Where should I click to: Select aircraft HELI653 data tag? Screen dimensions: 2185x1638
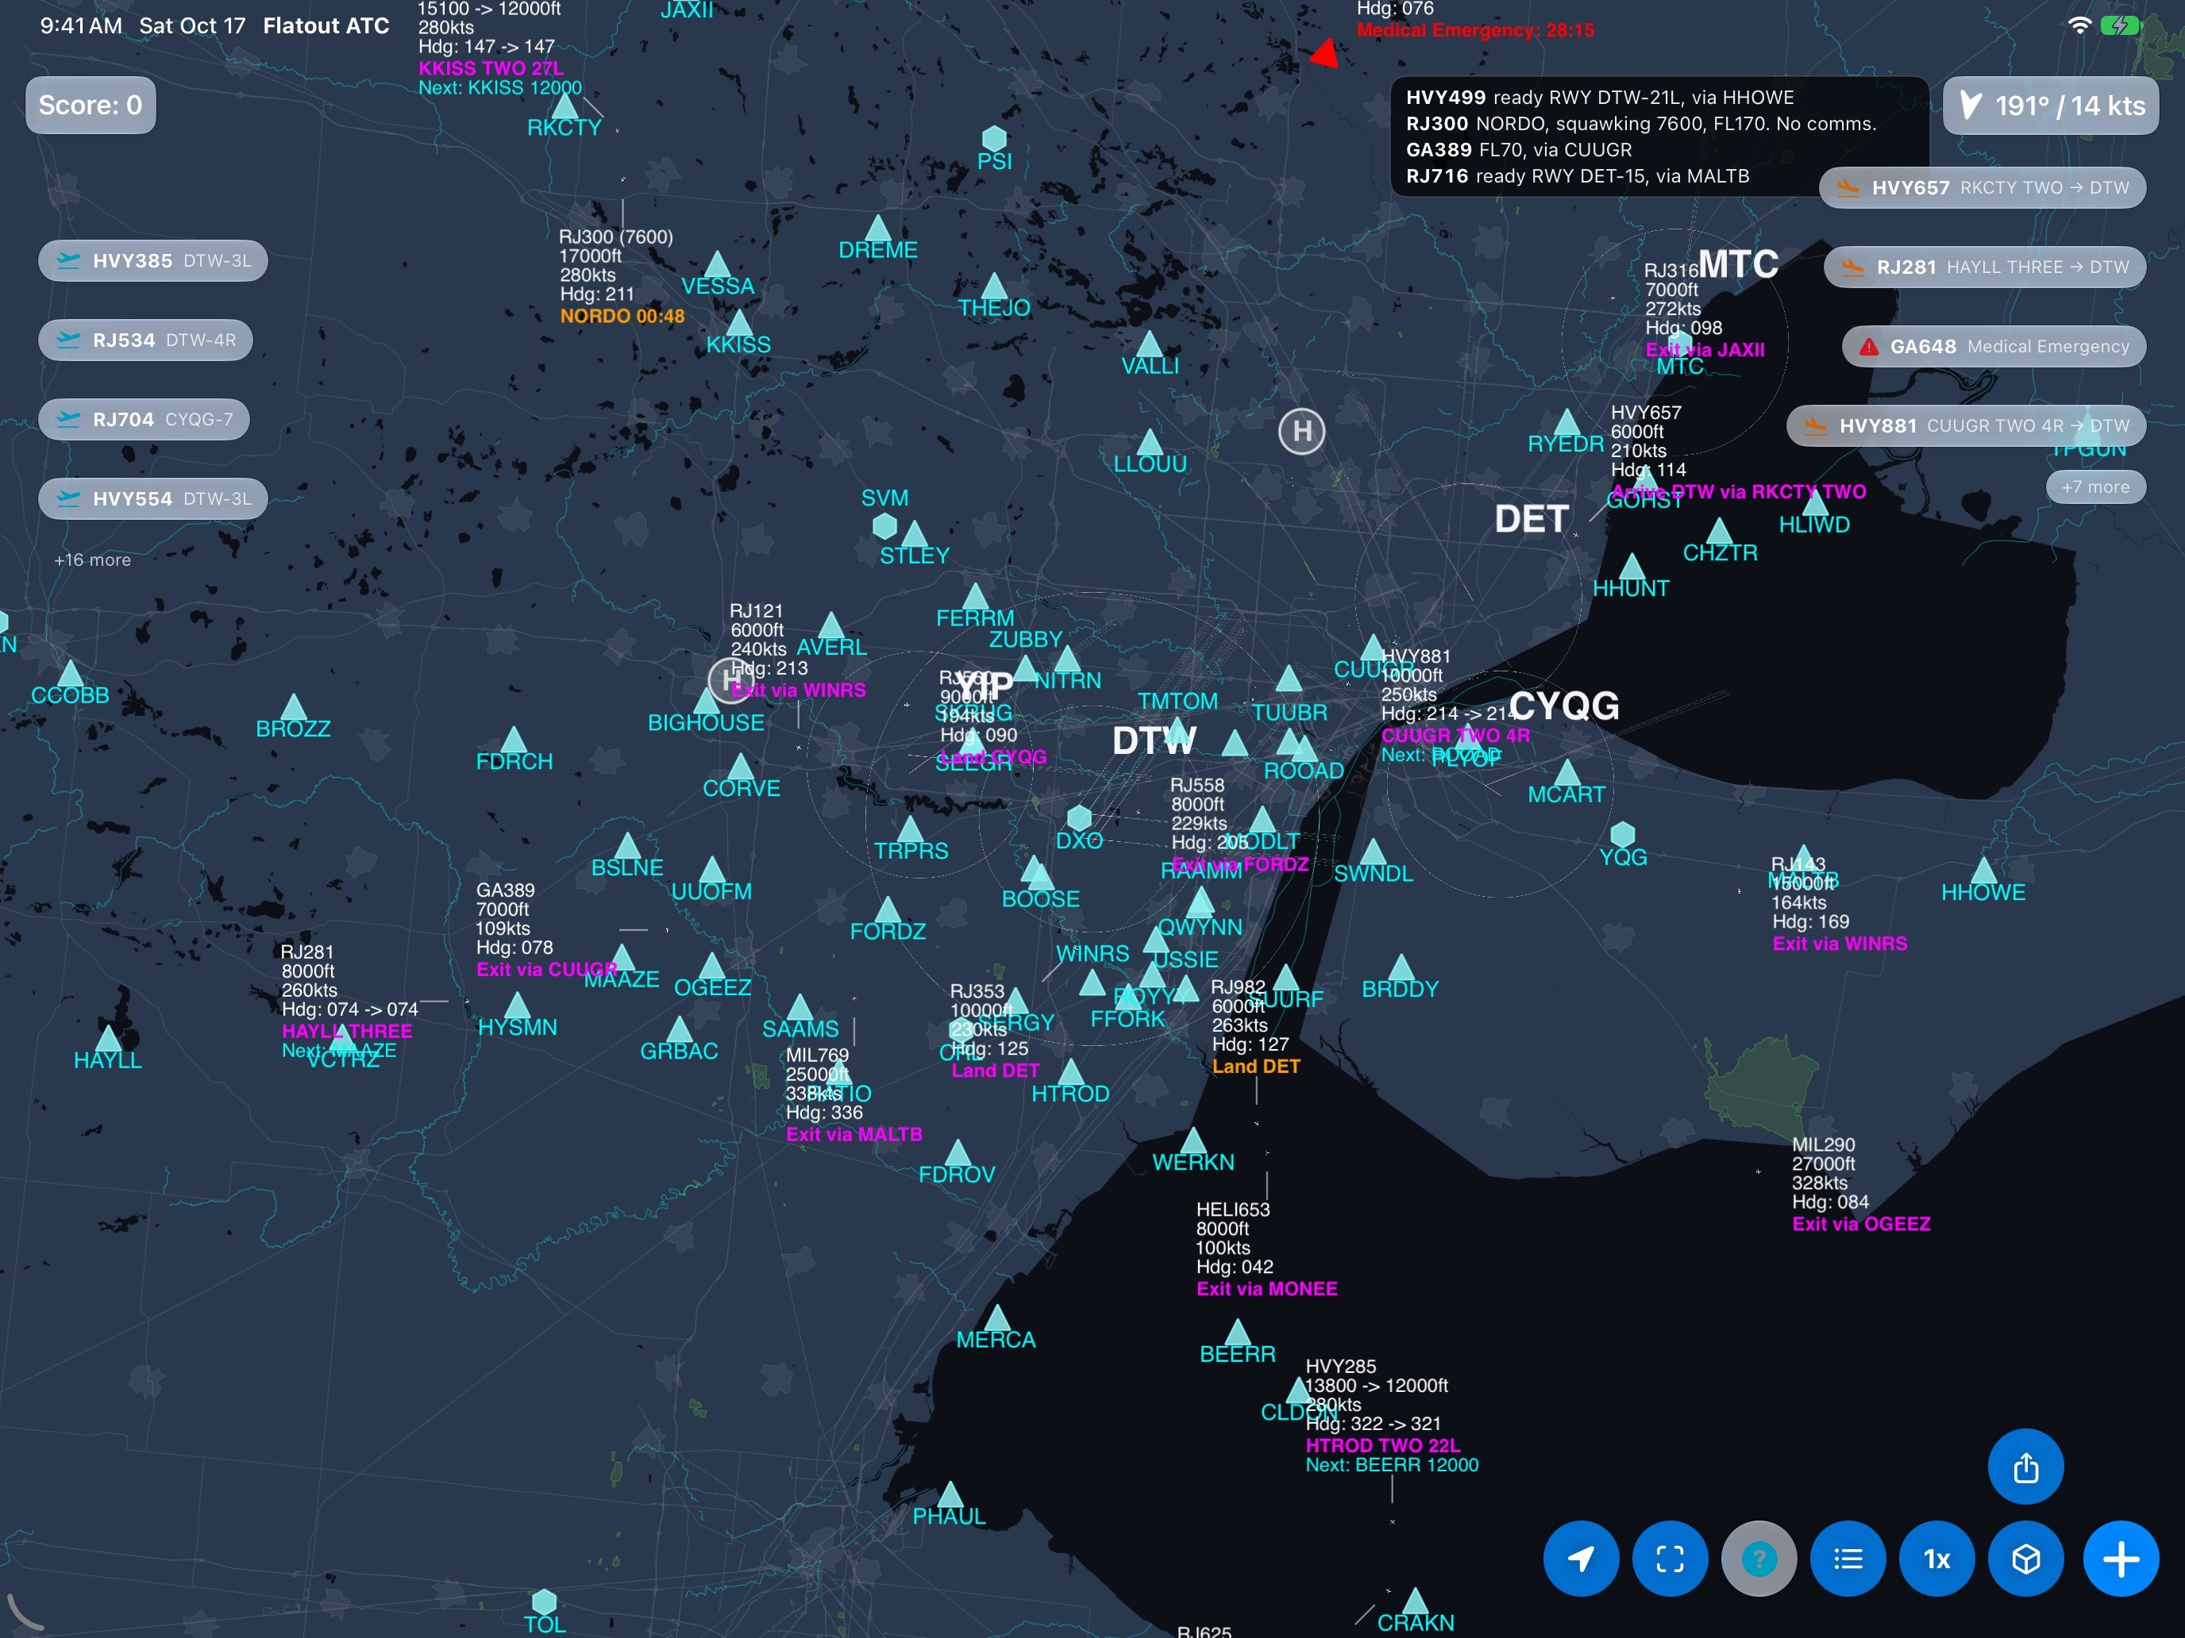tap(1266, 1248)
